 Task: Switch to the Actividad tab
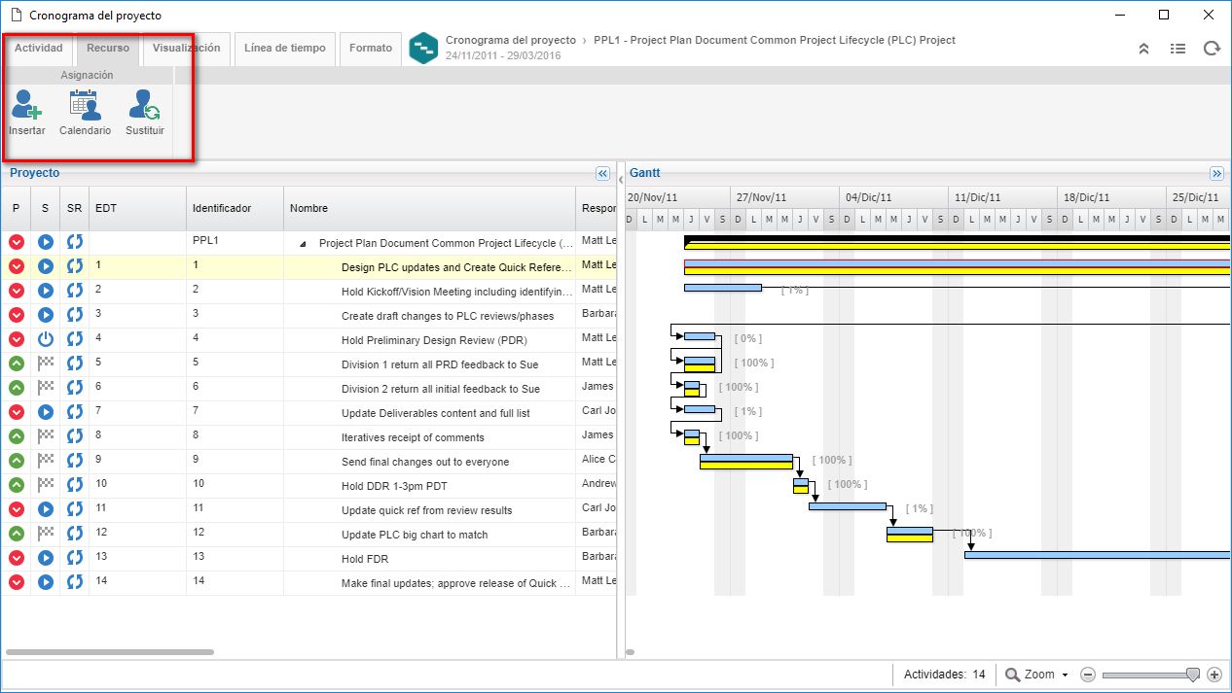[38, 49]
